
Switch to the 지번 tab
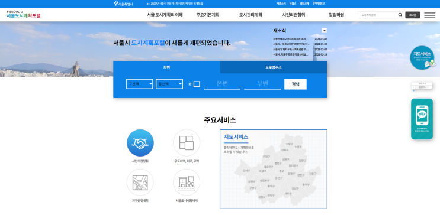(166, 67)
